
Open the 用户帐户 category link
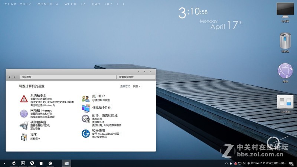[98, 96]
